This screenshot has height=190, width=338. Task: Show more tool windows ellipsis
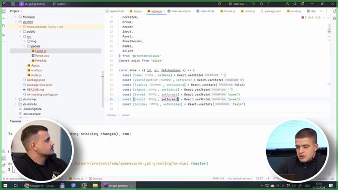tap(4, 42)
